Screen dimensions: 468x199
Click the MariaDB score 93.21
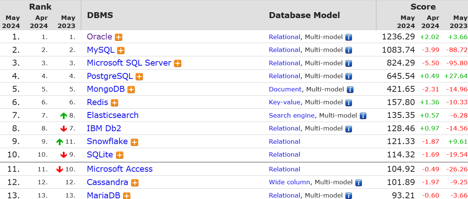404,195
